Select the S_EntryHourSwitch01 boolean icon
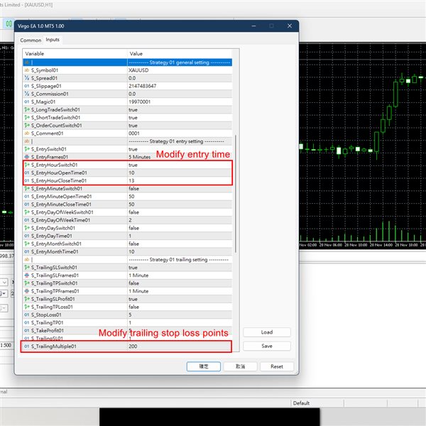 tap(27, 165)
